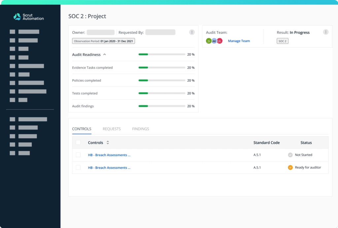Click the gray Not Started status icon
The height and width of the screenshot is (228, 338).
coord(291,155)
